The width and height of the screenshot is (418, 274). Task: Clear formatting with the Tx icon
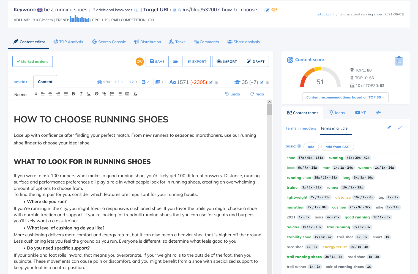click(x=135, y=94)
